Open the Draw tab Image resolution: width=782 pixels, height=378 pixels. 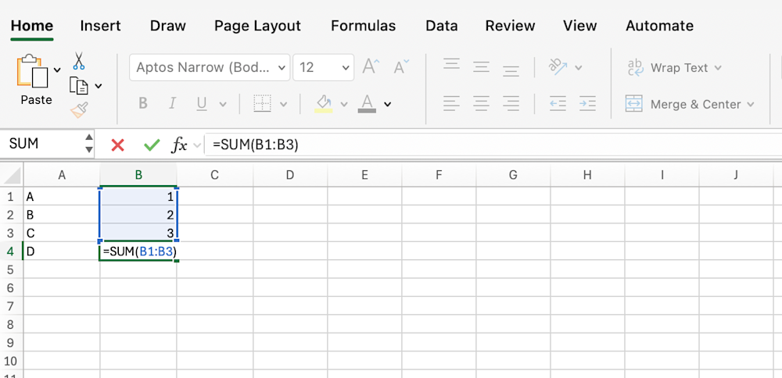click(168, 26)
